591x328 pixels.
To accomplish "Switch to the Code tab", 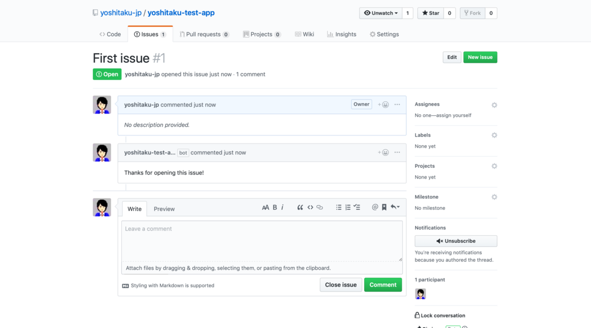I will click(110, 34).
